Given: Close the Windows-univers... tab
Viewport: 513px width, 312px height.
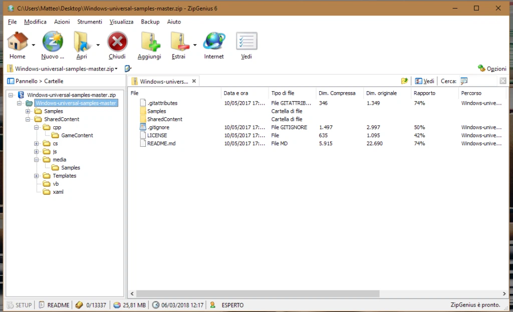Looking at the screenshot, I should [194, 81].
